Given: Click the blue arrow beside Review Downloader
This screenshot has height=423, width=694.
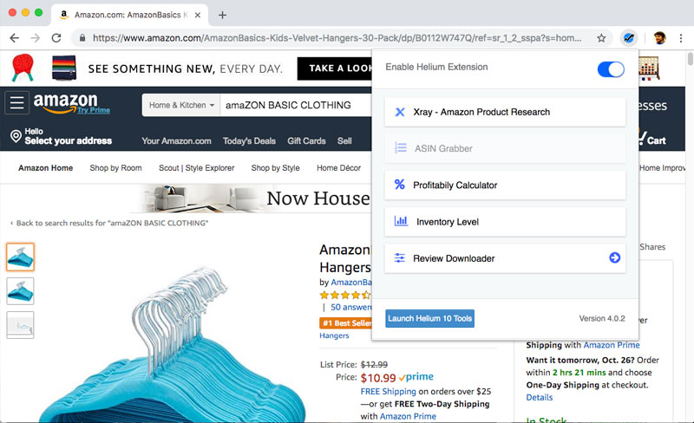Looking at the screenshot, I should [x=615, y=257].
